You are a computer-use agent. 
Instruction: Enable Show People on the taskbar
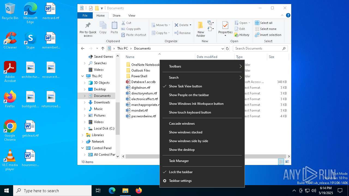(202, 95)
